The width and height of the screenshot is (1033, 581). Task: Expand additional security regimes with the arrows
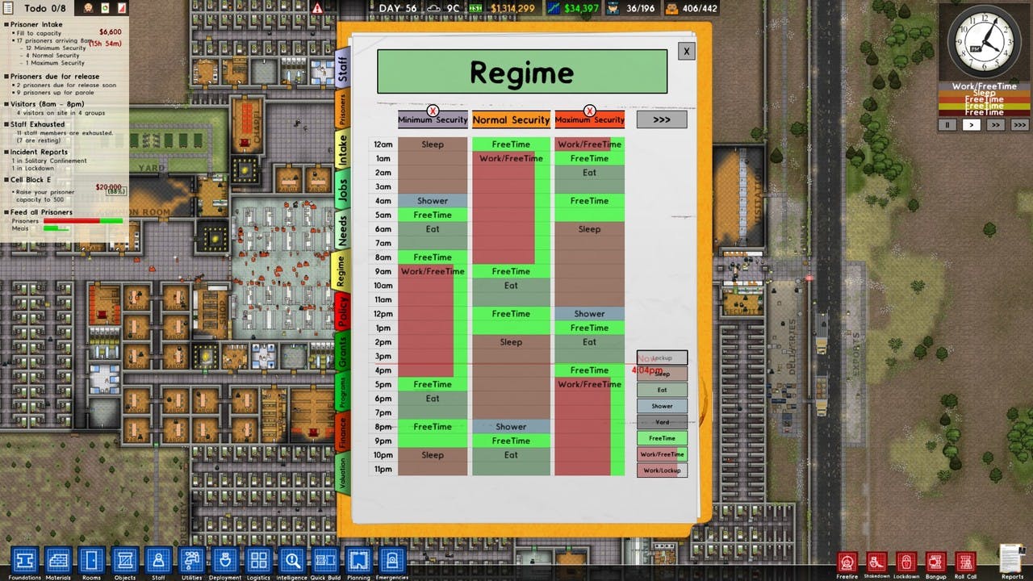(x=662, y=119)
